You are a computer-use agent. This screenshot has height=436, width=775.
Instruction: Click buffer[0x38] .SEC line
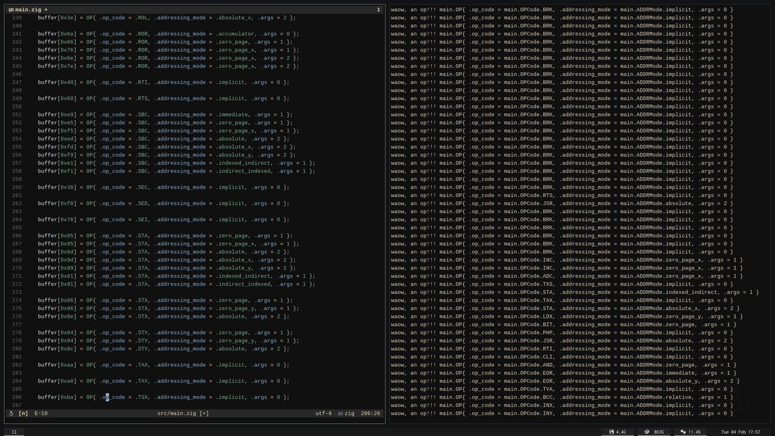click(163, 187)
